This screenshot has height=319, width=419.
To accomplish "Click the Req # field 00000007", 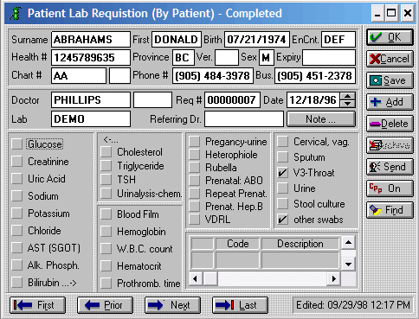I will click(232, 100).
